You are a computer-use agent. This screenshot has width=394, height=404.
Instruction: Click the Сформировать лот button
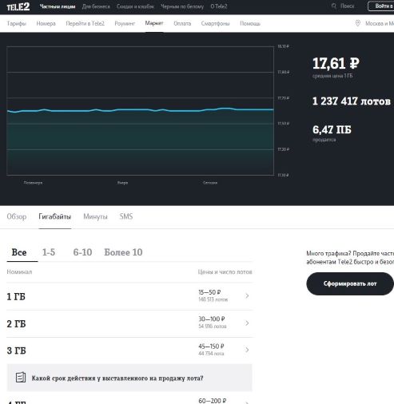point(350,283)
